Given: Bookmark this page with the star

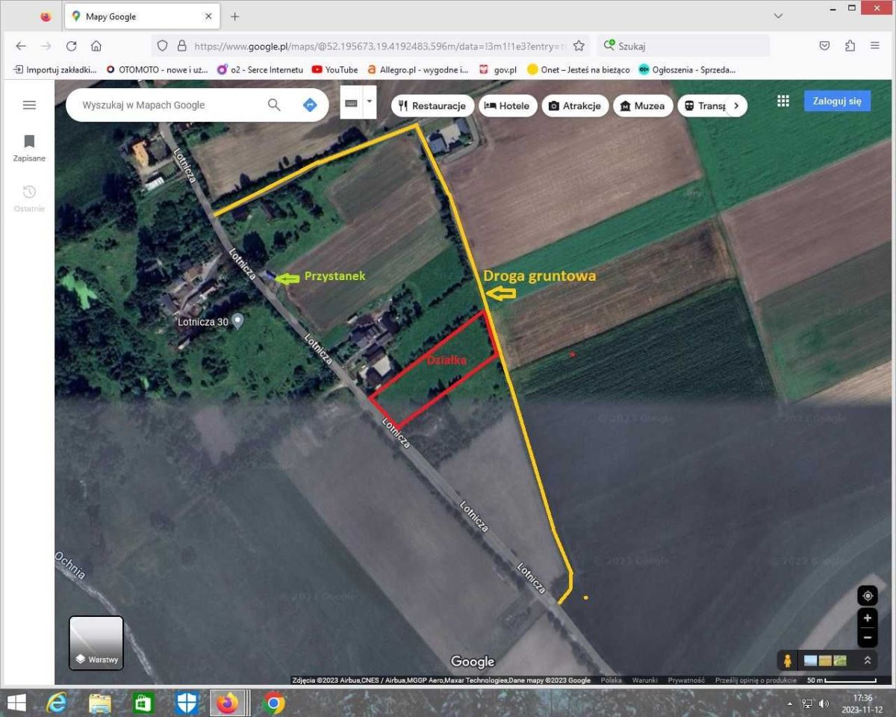Looking at the screenshot, I should [579, 46].
